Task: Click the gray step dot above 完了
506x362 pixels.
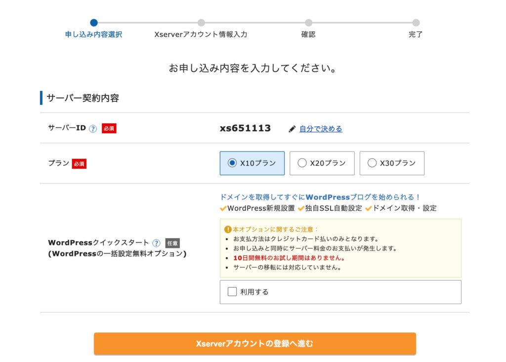Action: click(x=416, y=22)
